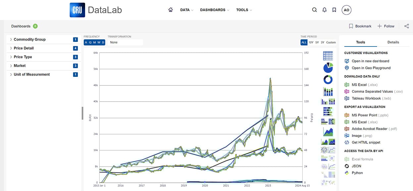Image resolution: width=413 pixels, height=191 pixels.
Task: Toggle the quarterly (Q) frequency
Action: pyautogui.click(x=90, y=42)
